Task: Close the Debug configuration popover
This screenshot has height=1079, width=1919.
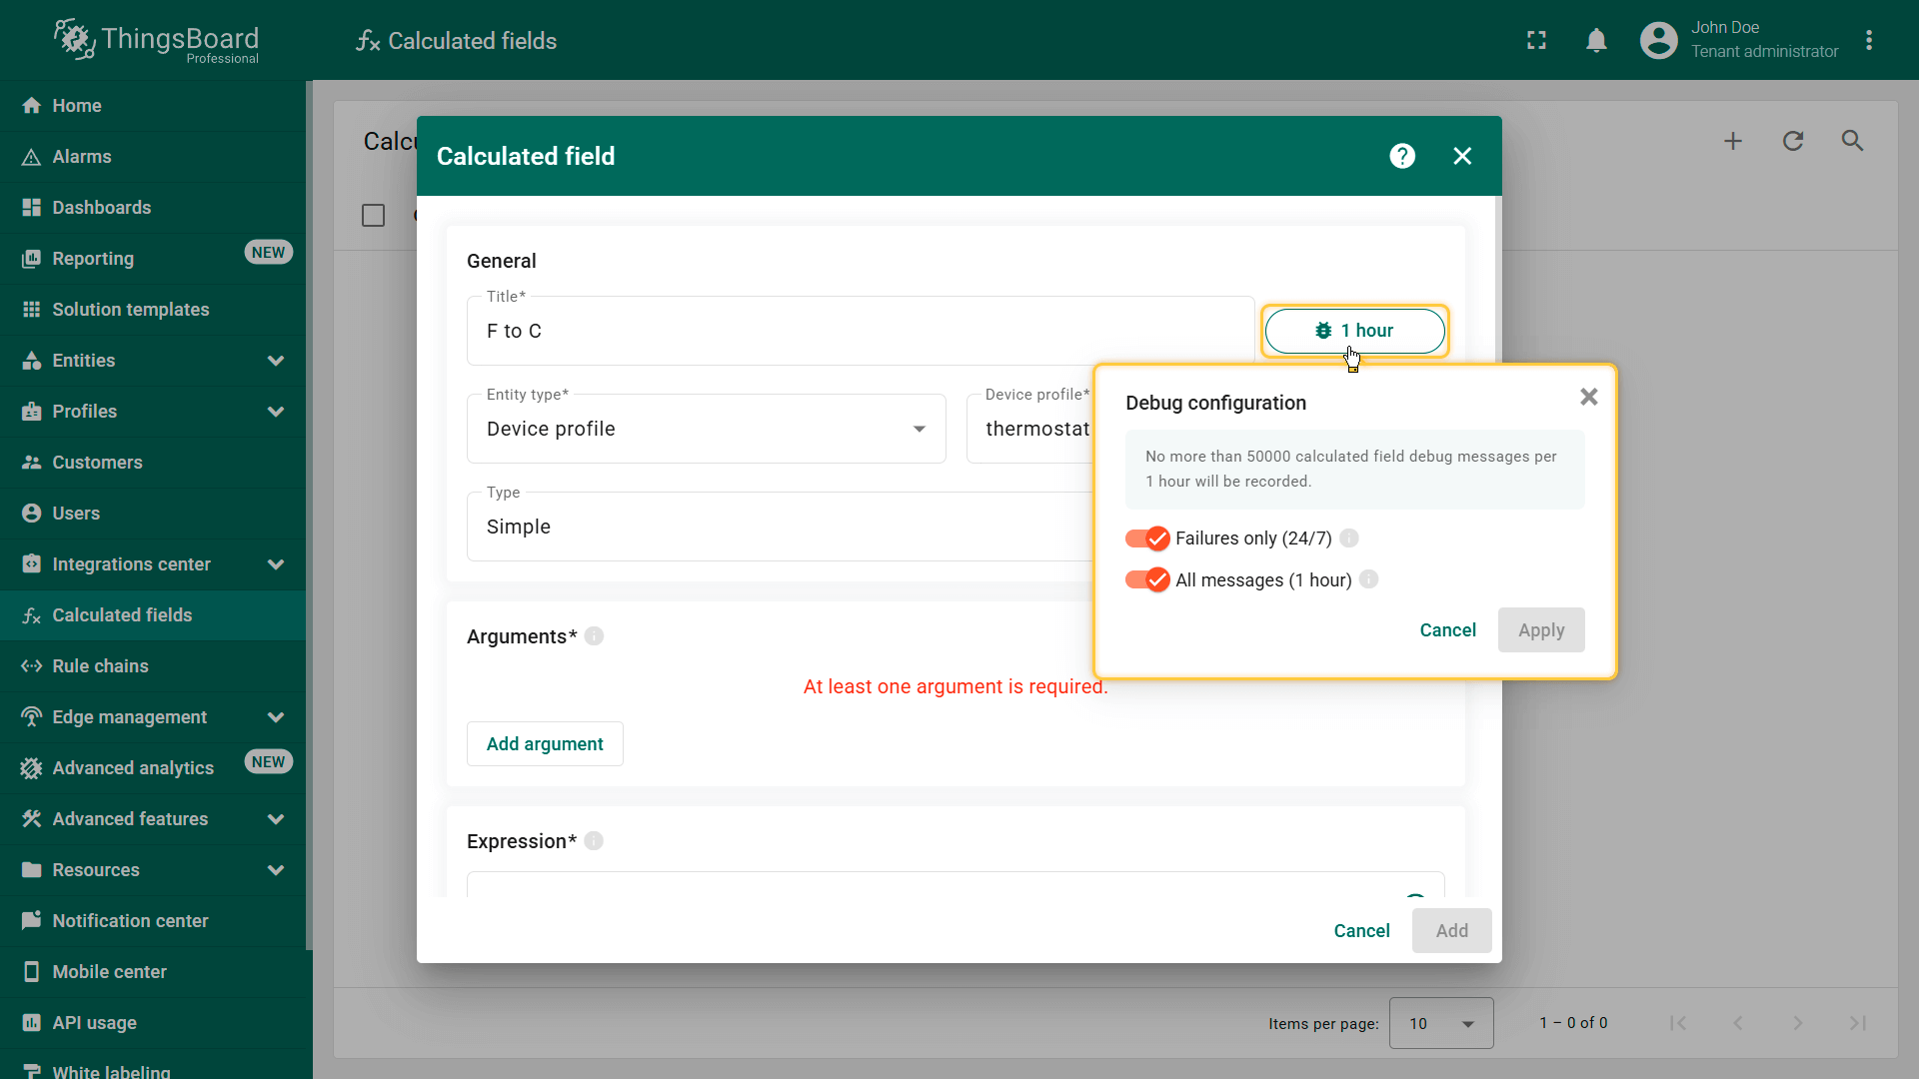Action: click(1588, 398)
